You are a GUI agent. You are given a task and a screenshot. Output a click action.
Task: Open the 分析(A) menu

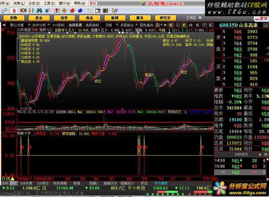click(x=4, y=3)
